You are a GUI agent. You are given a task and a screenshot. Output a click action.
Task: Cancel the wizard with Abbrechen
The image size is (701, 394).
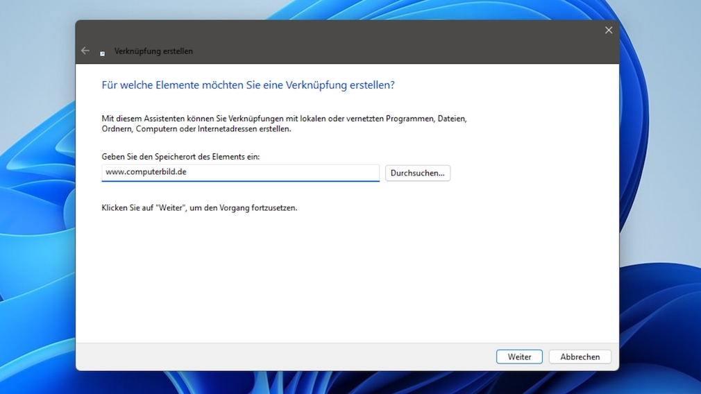(580, 357)
